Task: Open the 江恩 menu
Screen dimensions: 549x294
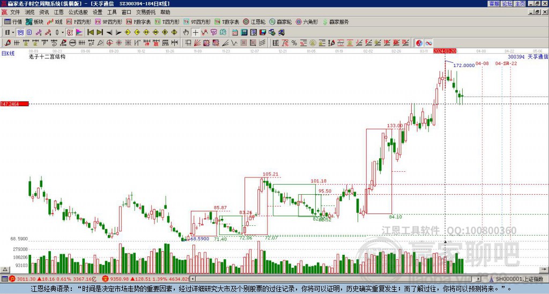Action: pyautogui.click(x=58, y=12)
